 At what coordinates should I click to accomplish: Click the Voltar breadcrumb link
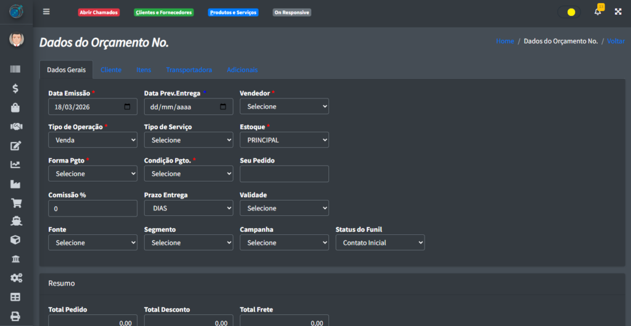click(616, 41)
